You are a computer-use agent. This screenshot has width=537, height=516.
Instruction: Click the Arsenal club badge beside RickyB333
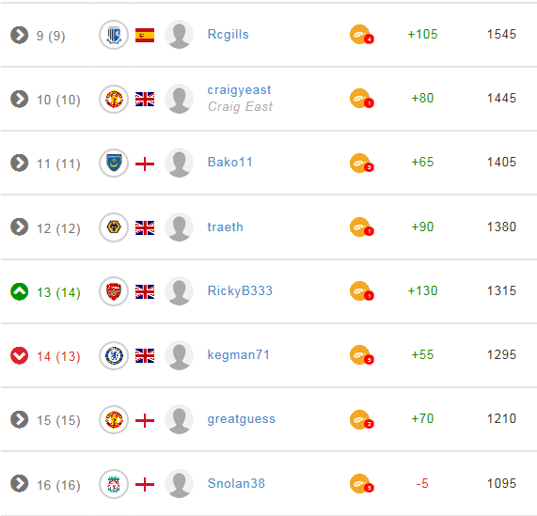[x=114, y=291]
